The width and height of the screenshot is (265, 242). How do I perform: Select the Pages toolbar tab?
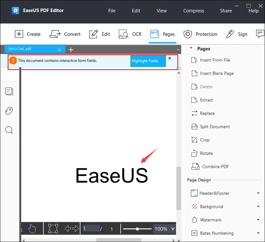point(162,34)
